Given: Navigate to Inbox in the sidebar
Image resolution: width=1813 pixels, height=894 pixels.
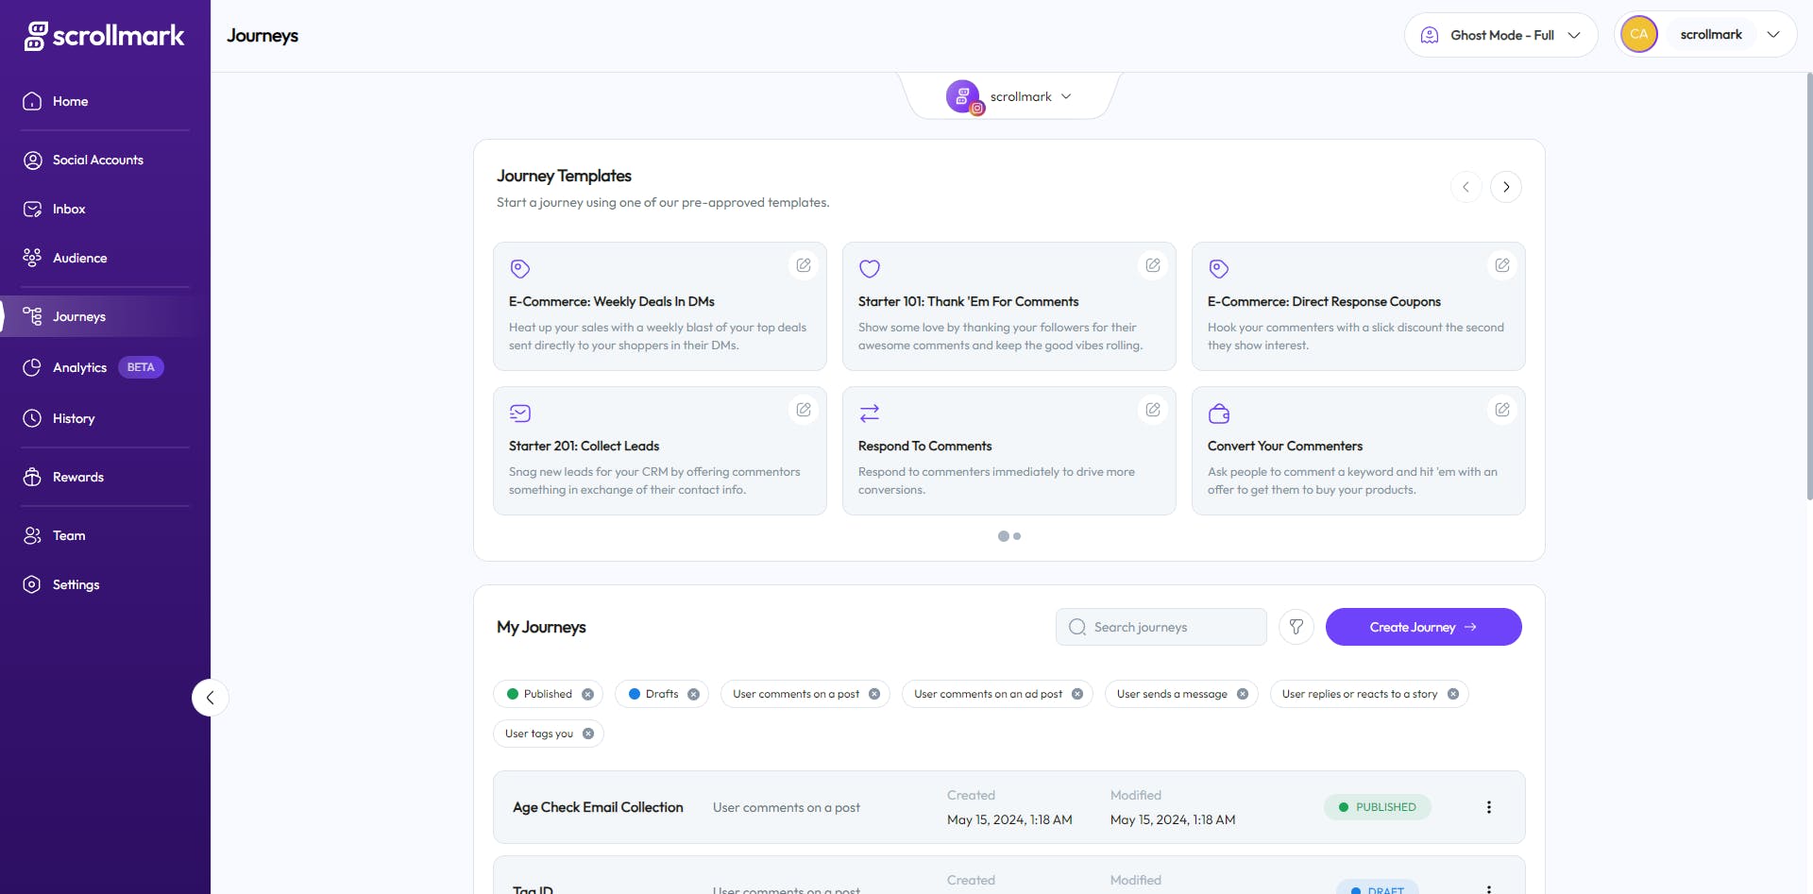Looking at the screenshot, I should point(69,209).
